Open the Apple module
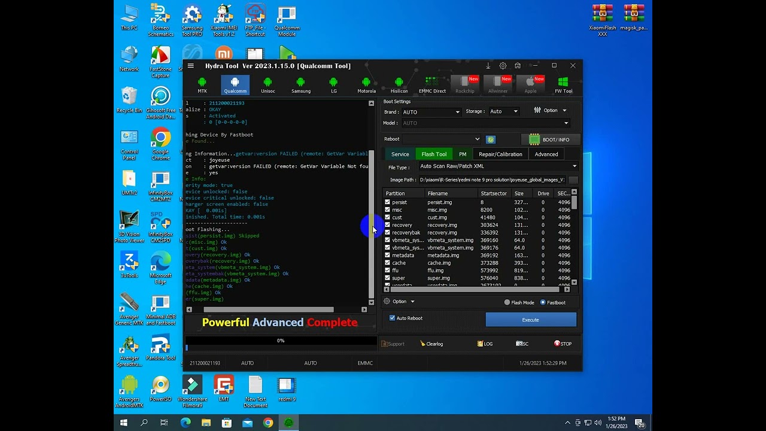This screenshot has width=766, height=431. (x=531, y=85)
